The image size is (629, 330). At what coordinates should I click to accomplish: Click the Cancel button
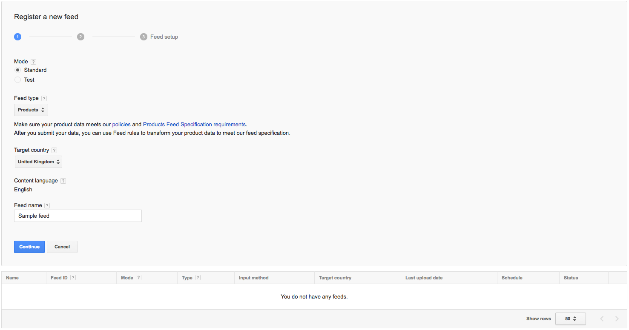pos(62,247)
